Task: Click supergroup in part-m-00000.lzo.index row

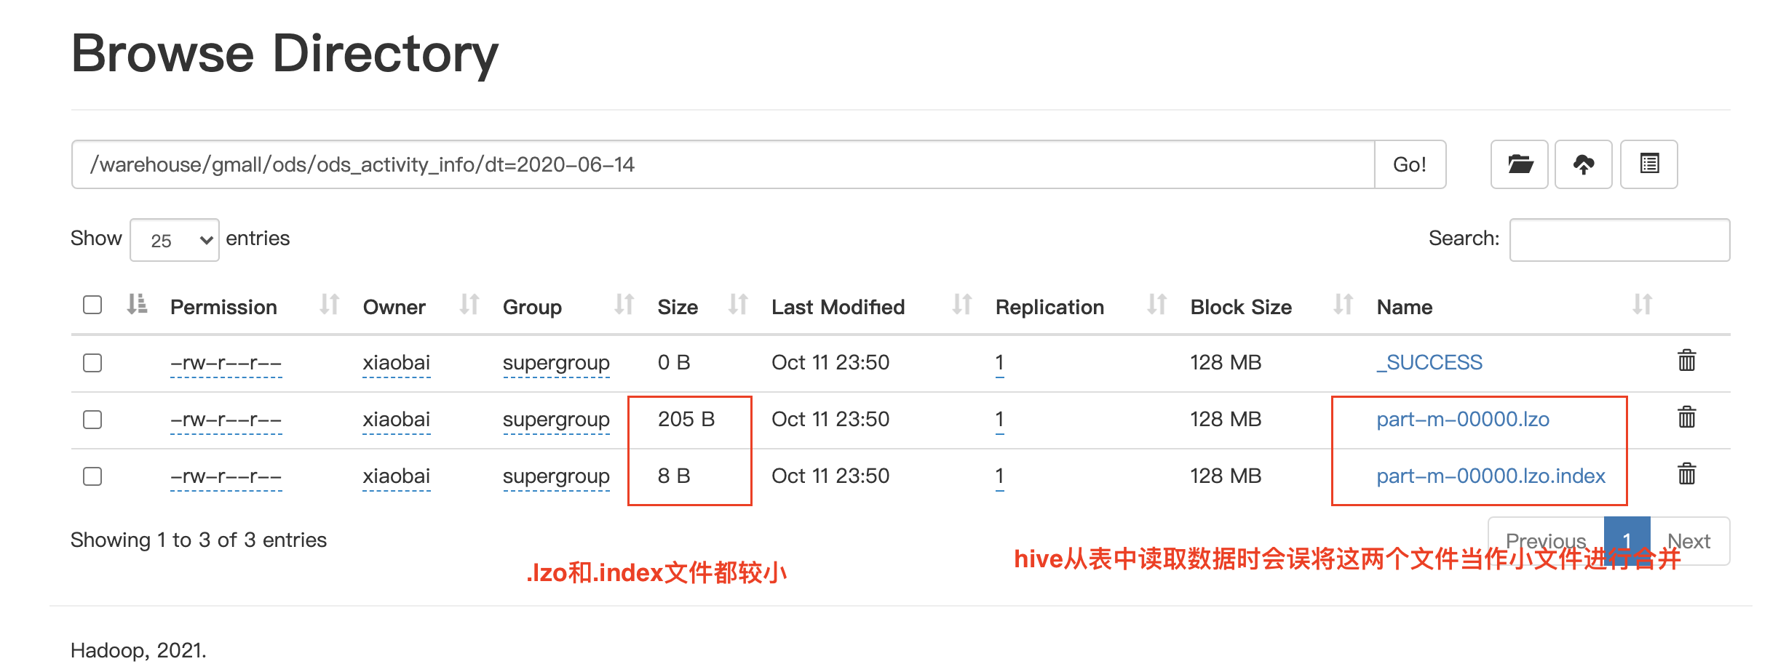Action: (x=556, y=477)
